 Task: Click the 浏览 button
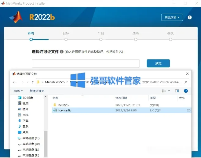pyautogui.click(x=158, y=63)
